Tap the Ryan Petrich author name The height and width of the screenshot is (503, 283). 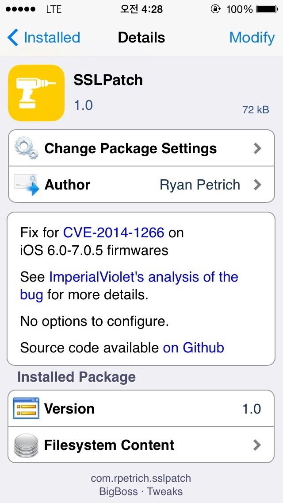[x=200, y=185]
